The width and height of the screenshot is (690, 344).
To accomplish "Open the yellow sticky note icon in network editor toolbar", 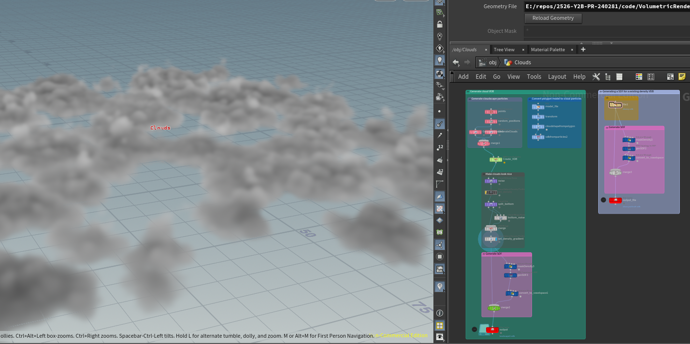I will (x=682, y=76).
